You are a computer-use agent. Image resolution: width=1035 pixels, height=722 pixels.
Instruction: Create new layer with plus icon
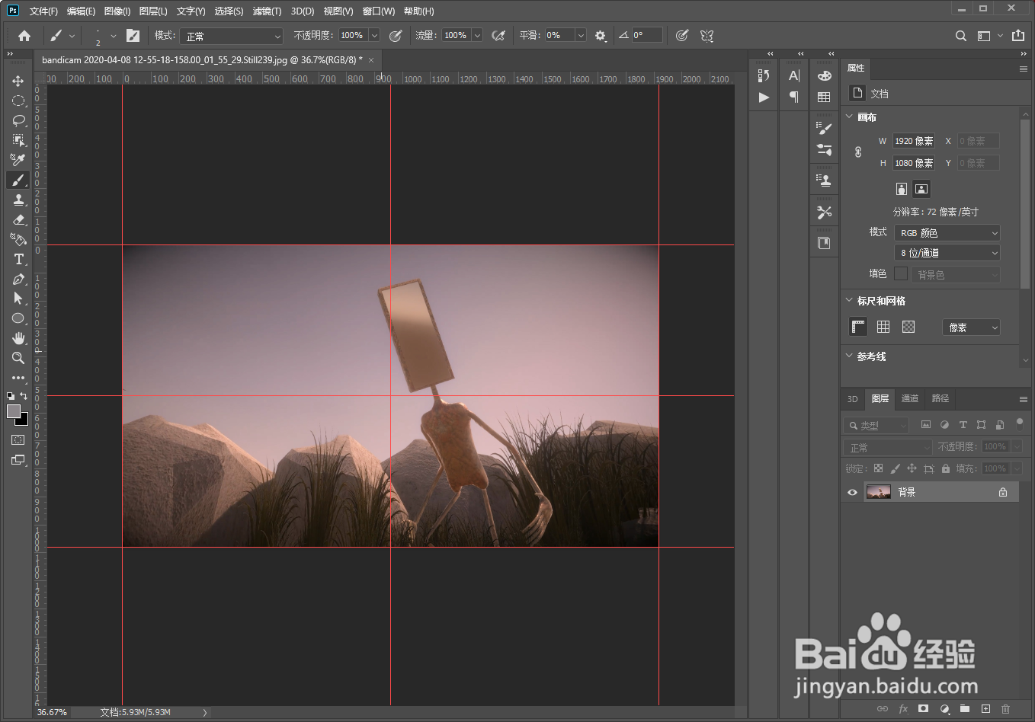tap(985, 709)
